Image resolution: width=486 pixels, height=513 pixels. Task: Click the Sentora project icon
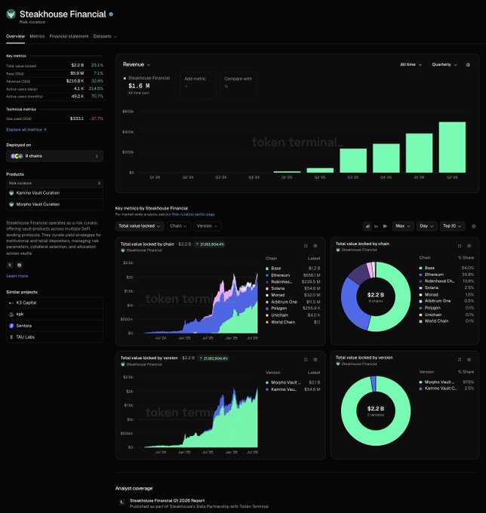(11, 326)
